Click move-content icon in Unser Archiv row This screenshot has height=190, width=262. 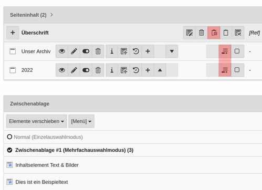(x=124, y=51)
